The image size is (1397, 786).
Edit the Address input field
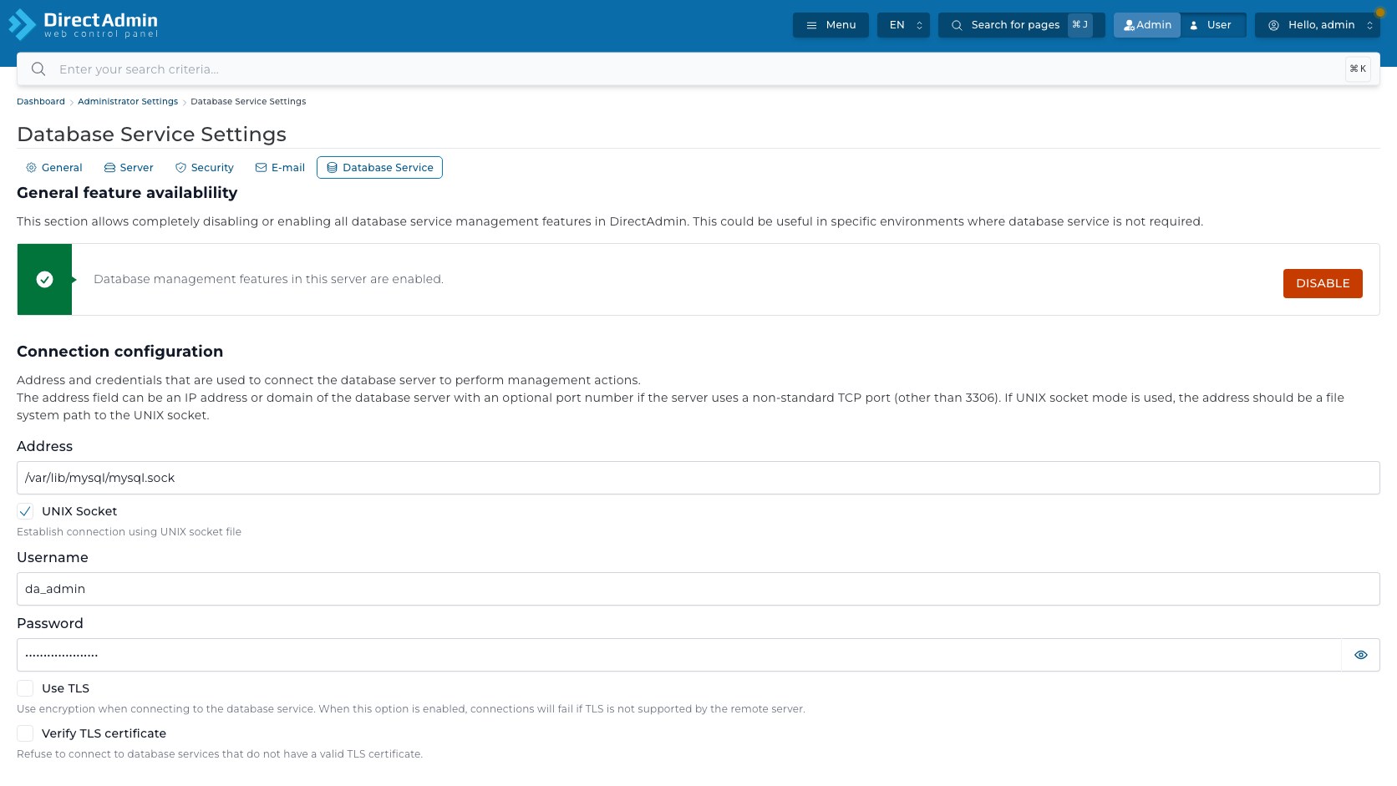698,478
